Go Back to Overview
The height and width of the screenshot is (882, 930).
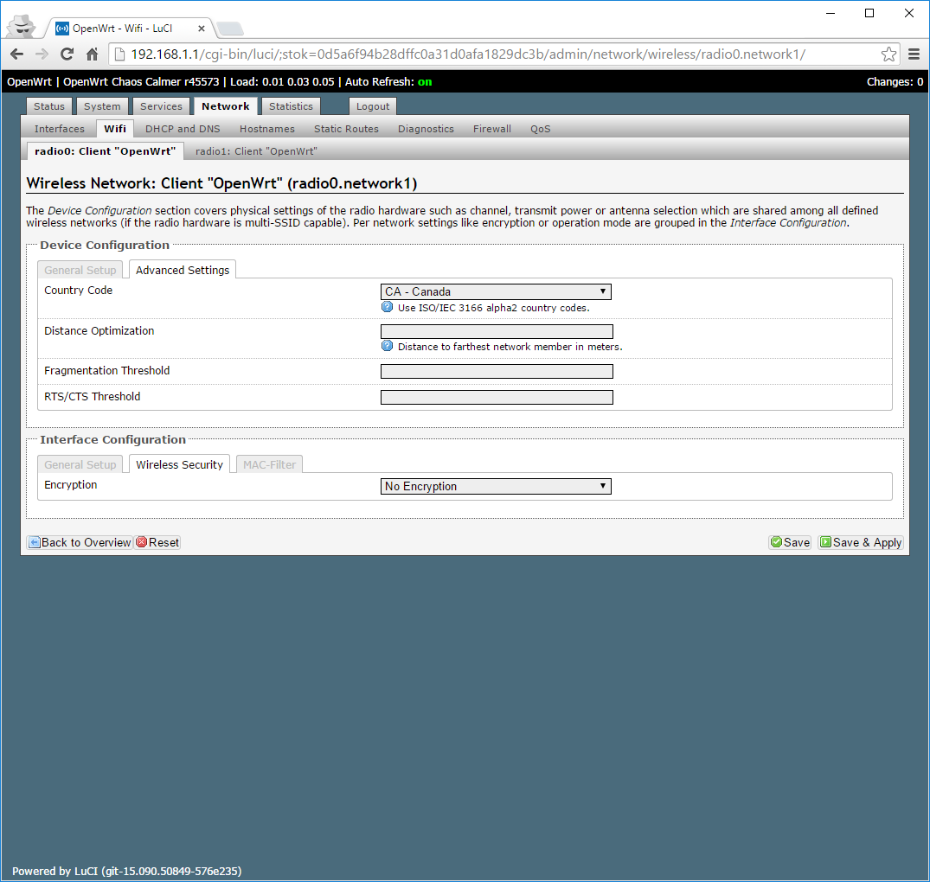coord(80,542)
